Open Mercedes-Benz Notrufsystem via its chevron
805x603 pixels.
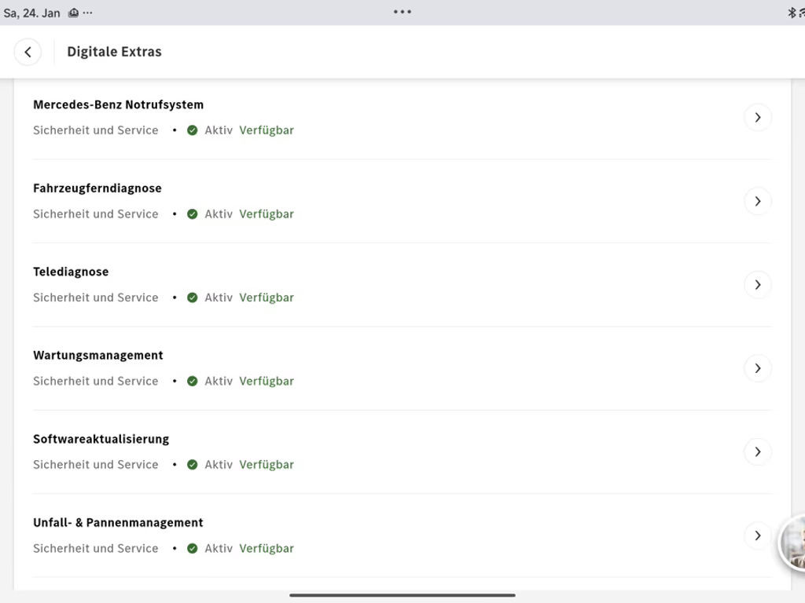[x=757, y=118]
